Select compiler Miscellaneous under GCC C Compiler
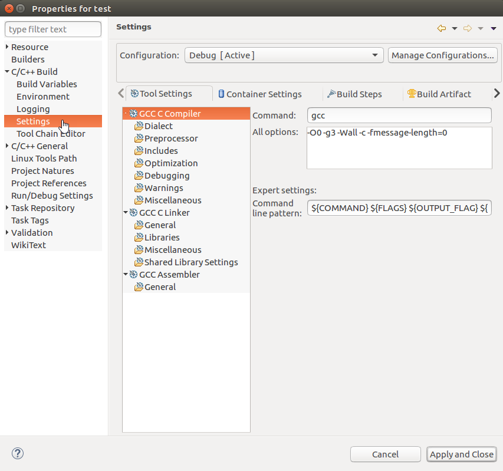The width and height of the screenshot is (503, 471). (x=173, y=200)
